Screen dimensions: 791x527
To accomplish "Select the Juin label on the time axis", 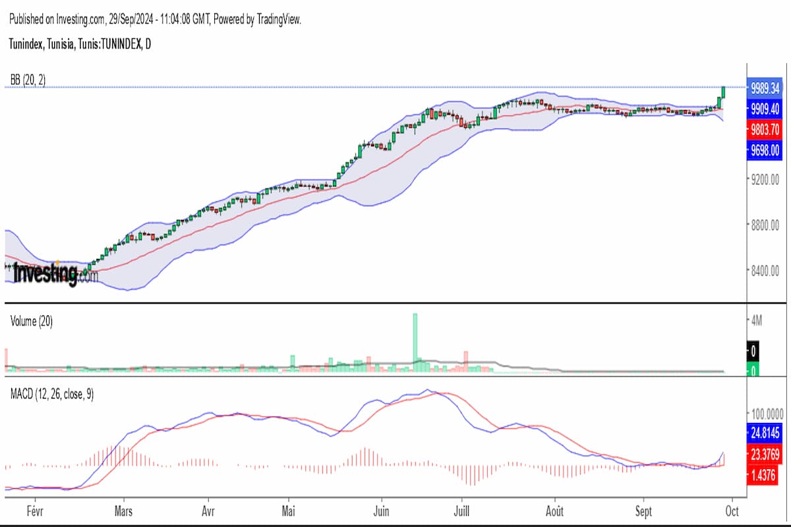I will [382, 511].
